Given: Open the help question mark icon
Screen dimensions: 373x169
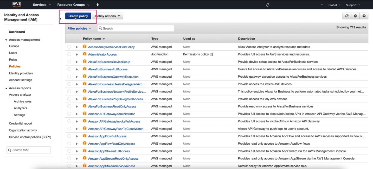Looking at the screenshot, I should [x=364, y=16].
